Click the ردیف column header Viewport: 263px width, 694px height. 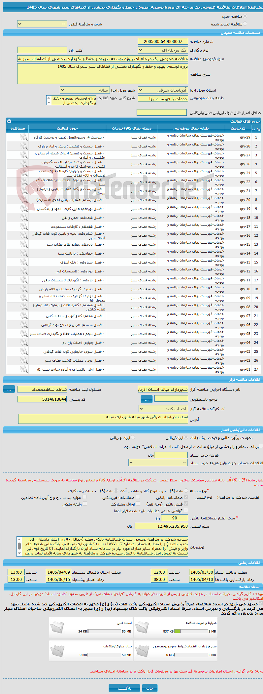pyautogui.click(x=256, y=128)
